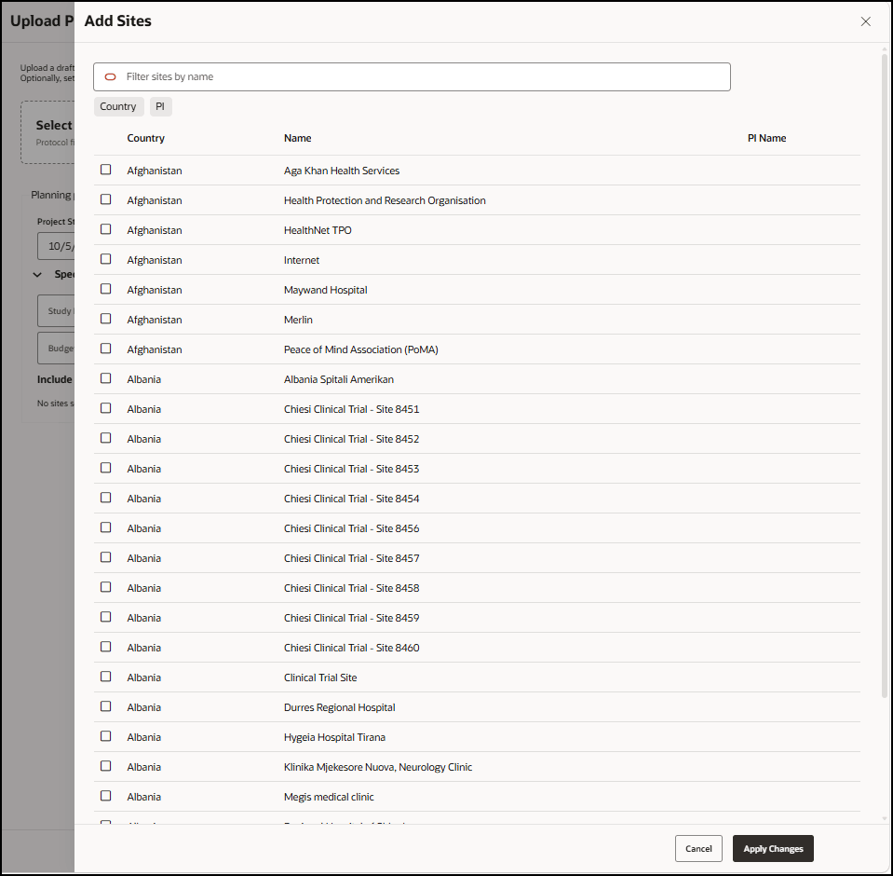Tick the Chiesi Site 8458 checkbox
The height and width of the screenshot is (876, 893).
(106, 587)
